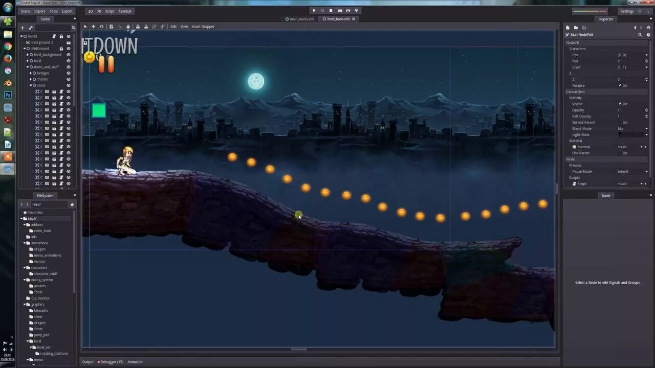Image resolution: width=655 pixels, height=368 pixels.
Task: Enable the Behind Parent checkbox
Action: (620, 122)
